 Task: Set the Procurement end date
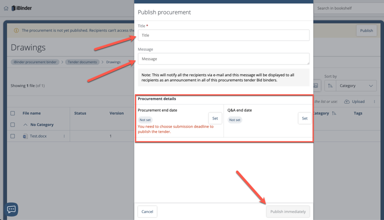click(215, 118)
